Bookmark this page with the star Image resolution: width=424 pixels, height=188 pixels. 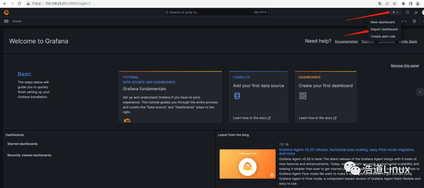point(395,4)
